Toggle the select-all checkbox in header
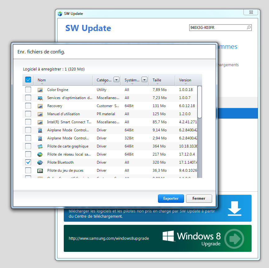Image resolution: width=269 pixels, height=268 pixels. click(x=28, y=80)
